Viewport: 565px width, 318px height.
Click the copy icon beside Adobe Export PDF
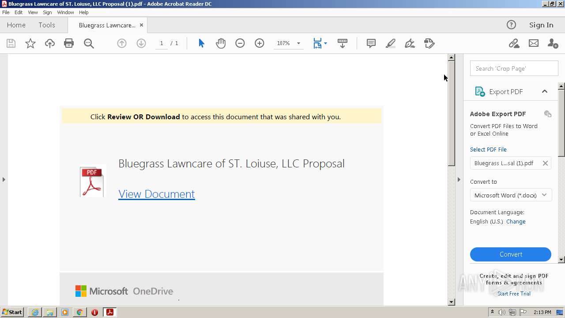click(x=548, y=114)
